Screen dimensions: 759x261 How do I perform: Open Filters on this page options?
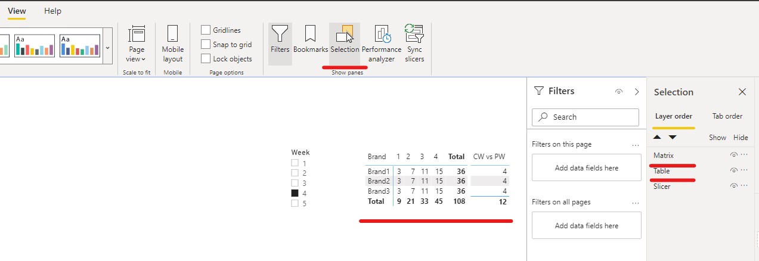(x=636, y=145)
